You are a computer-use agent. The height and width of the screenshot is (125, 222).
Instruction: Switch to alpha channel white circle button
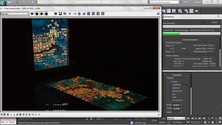(51, 14)
